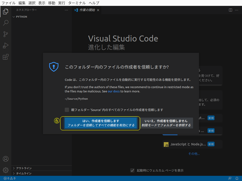242x181 pixels.
Task: Expand the PYTHON folder section
Action: tap(21, 17)
